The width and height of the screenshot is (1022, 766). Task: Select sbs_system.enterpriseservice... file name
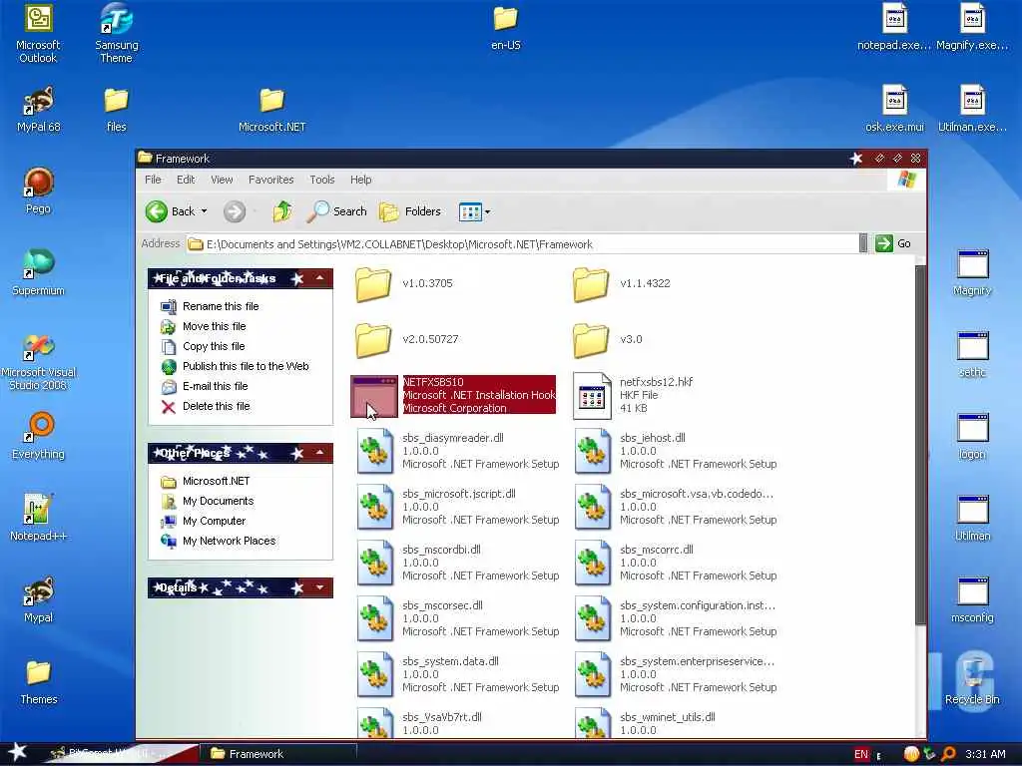(698, 662)
